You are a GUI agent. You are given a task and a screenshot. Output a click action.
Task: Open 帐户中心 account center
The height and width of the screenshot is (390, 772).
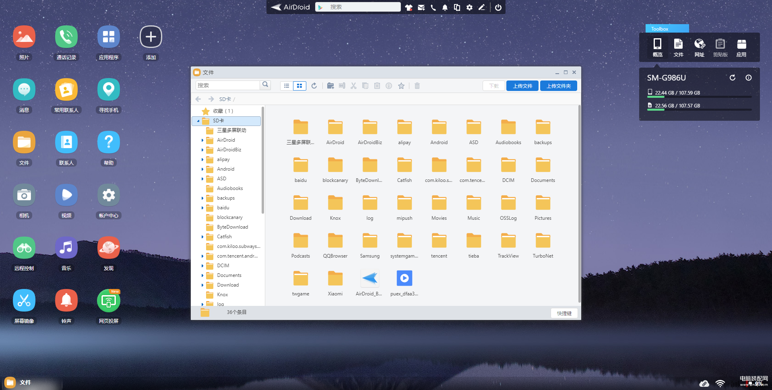click(x=109, y=195)
